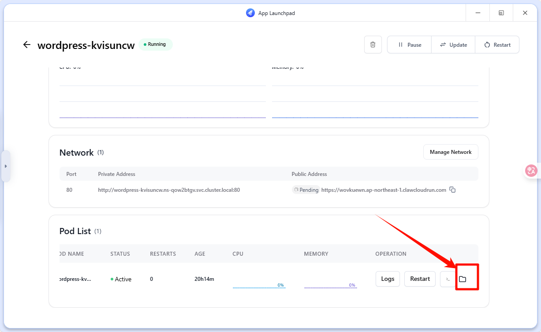The height and width of the screenshot is (332, 541).
Task: Copy the public address URL
Action: (452, 190)
